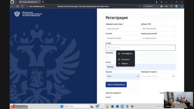Click the Логин field containing Testova
194x109 pixels.
pyautogui.click(x=140, y=67)
